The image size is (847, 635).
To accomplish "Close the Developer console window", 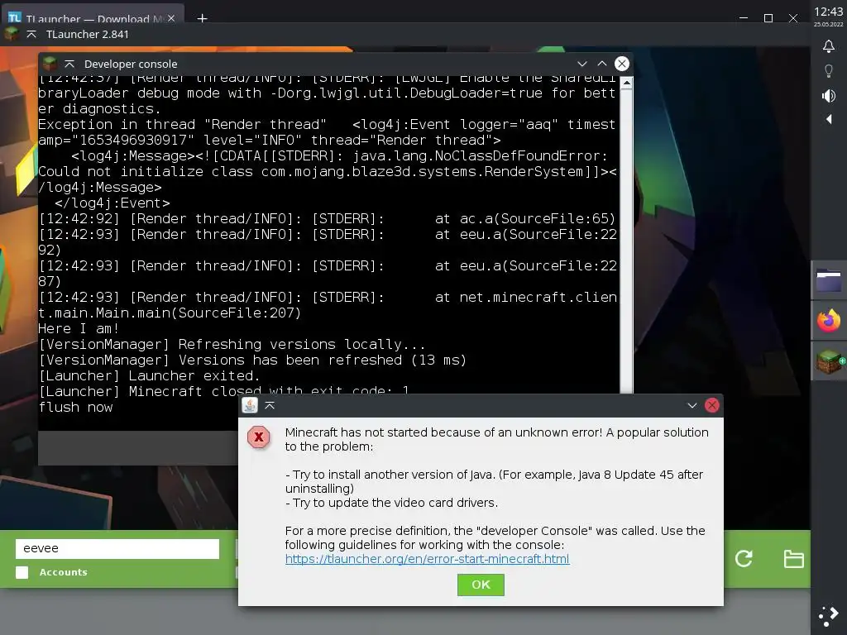I will (622, 64).
